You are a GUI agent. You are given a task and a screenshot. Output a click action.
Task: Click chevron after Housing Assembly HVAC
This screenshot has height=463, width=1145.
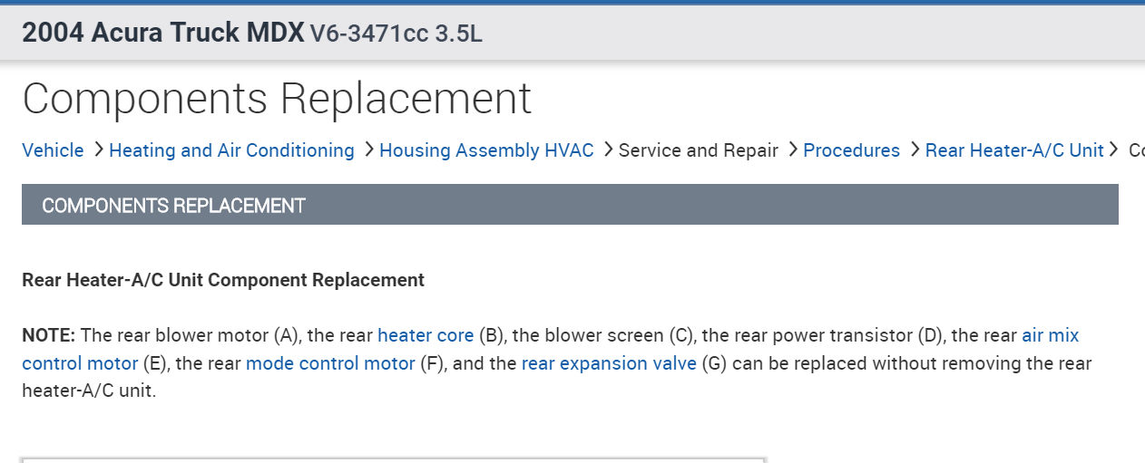608,150
